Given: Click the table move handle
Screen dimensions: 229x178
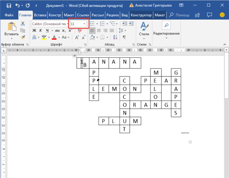Looking at the screenshot, I should [x=75, y=55].
